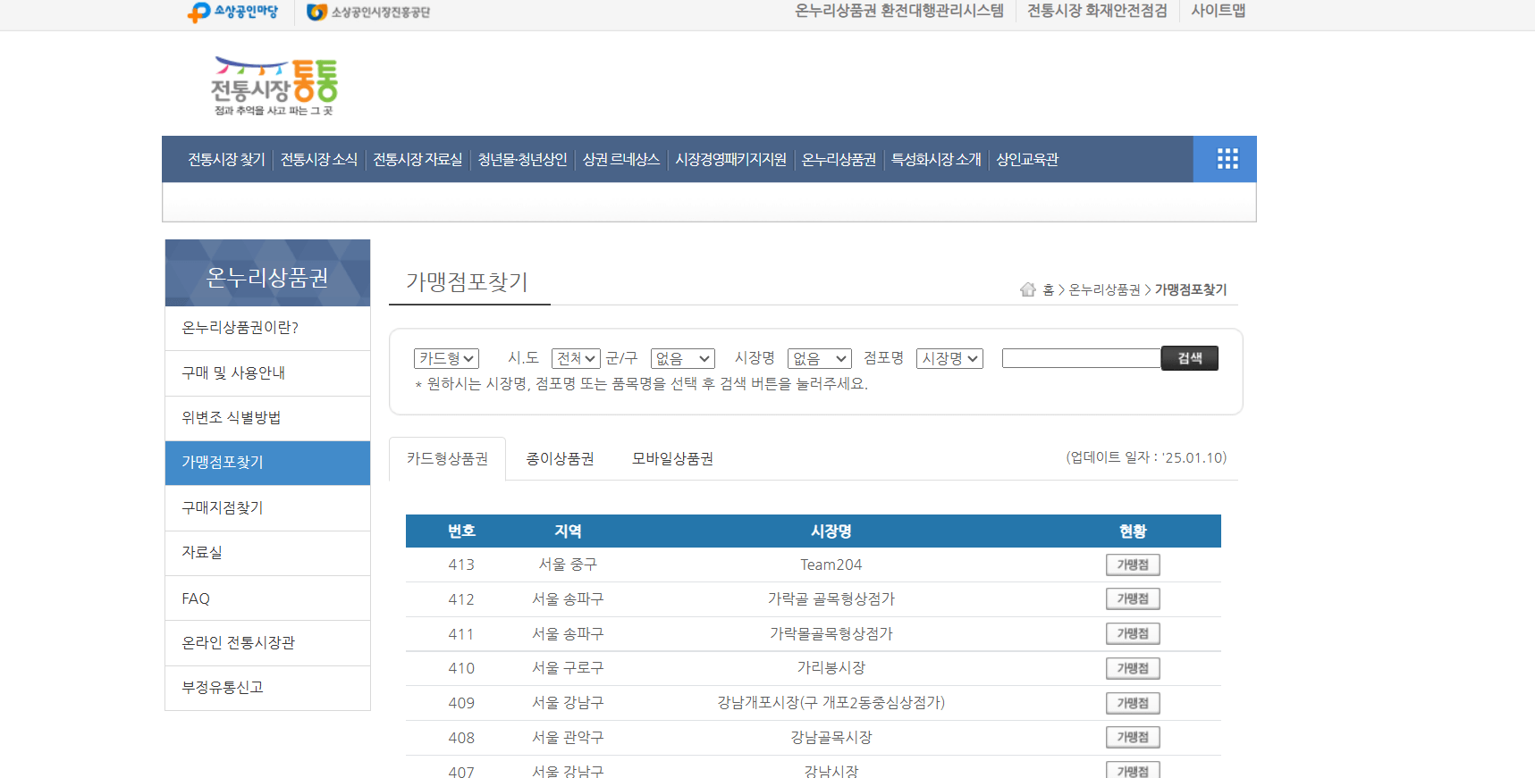
Task: Open the 소상공인마당 logo link
Action: click(233, 12)
